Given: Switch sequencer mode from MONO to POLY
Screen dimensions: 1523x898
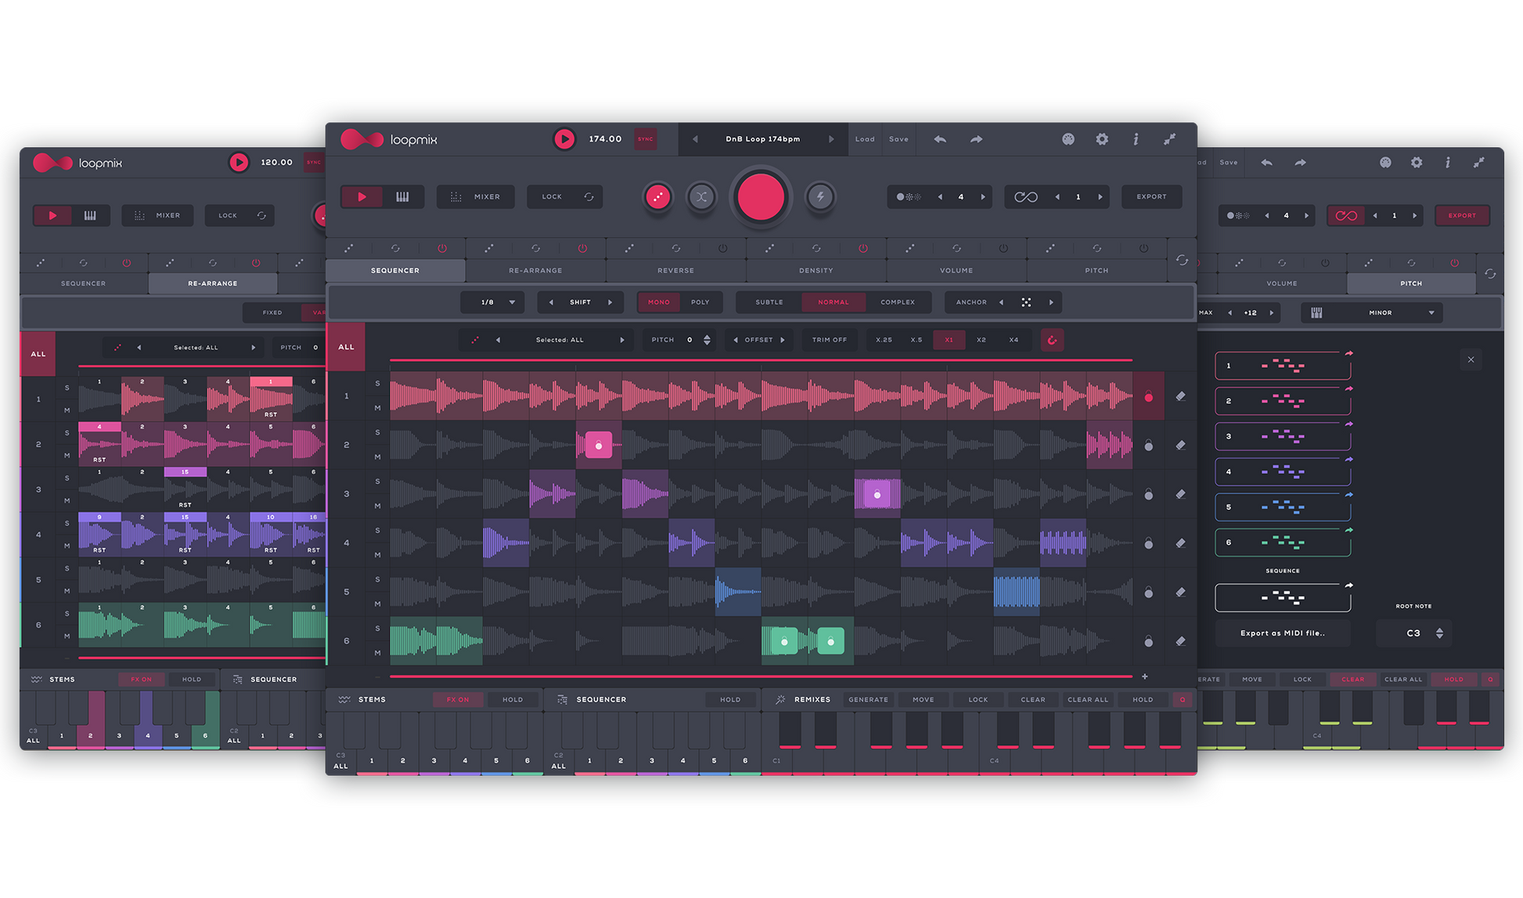Looking at the screenshot, I should tap(700, 302).
